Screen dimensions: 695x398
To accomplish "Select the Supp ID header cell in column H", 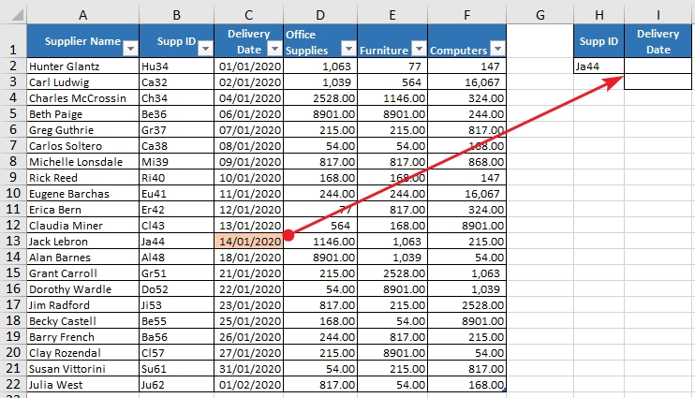I will (599, 41).
